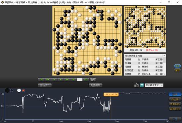This screenshot has width=182, height=123.
Task: Click the move 189 marker label on the graph
Action: (111, 94)
